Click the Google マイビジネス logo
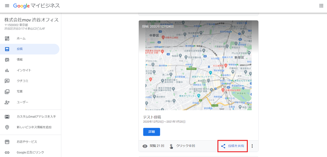Viewport: 327px width, 157px height. pyautogui.click(x=36, y=6)
